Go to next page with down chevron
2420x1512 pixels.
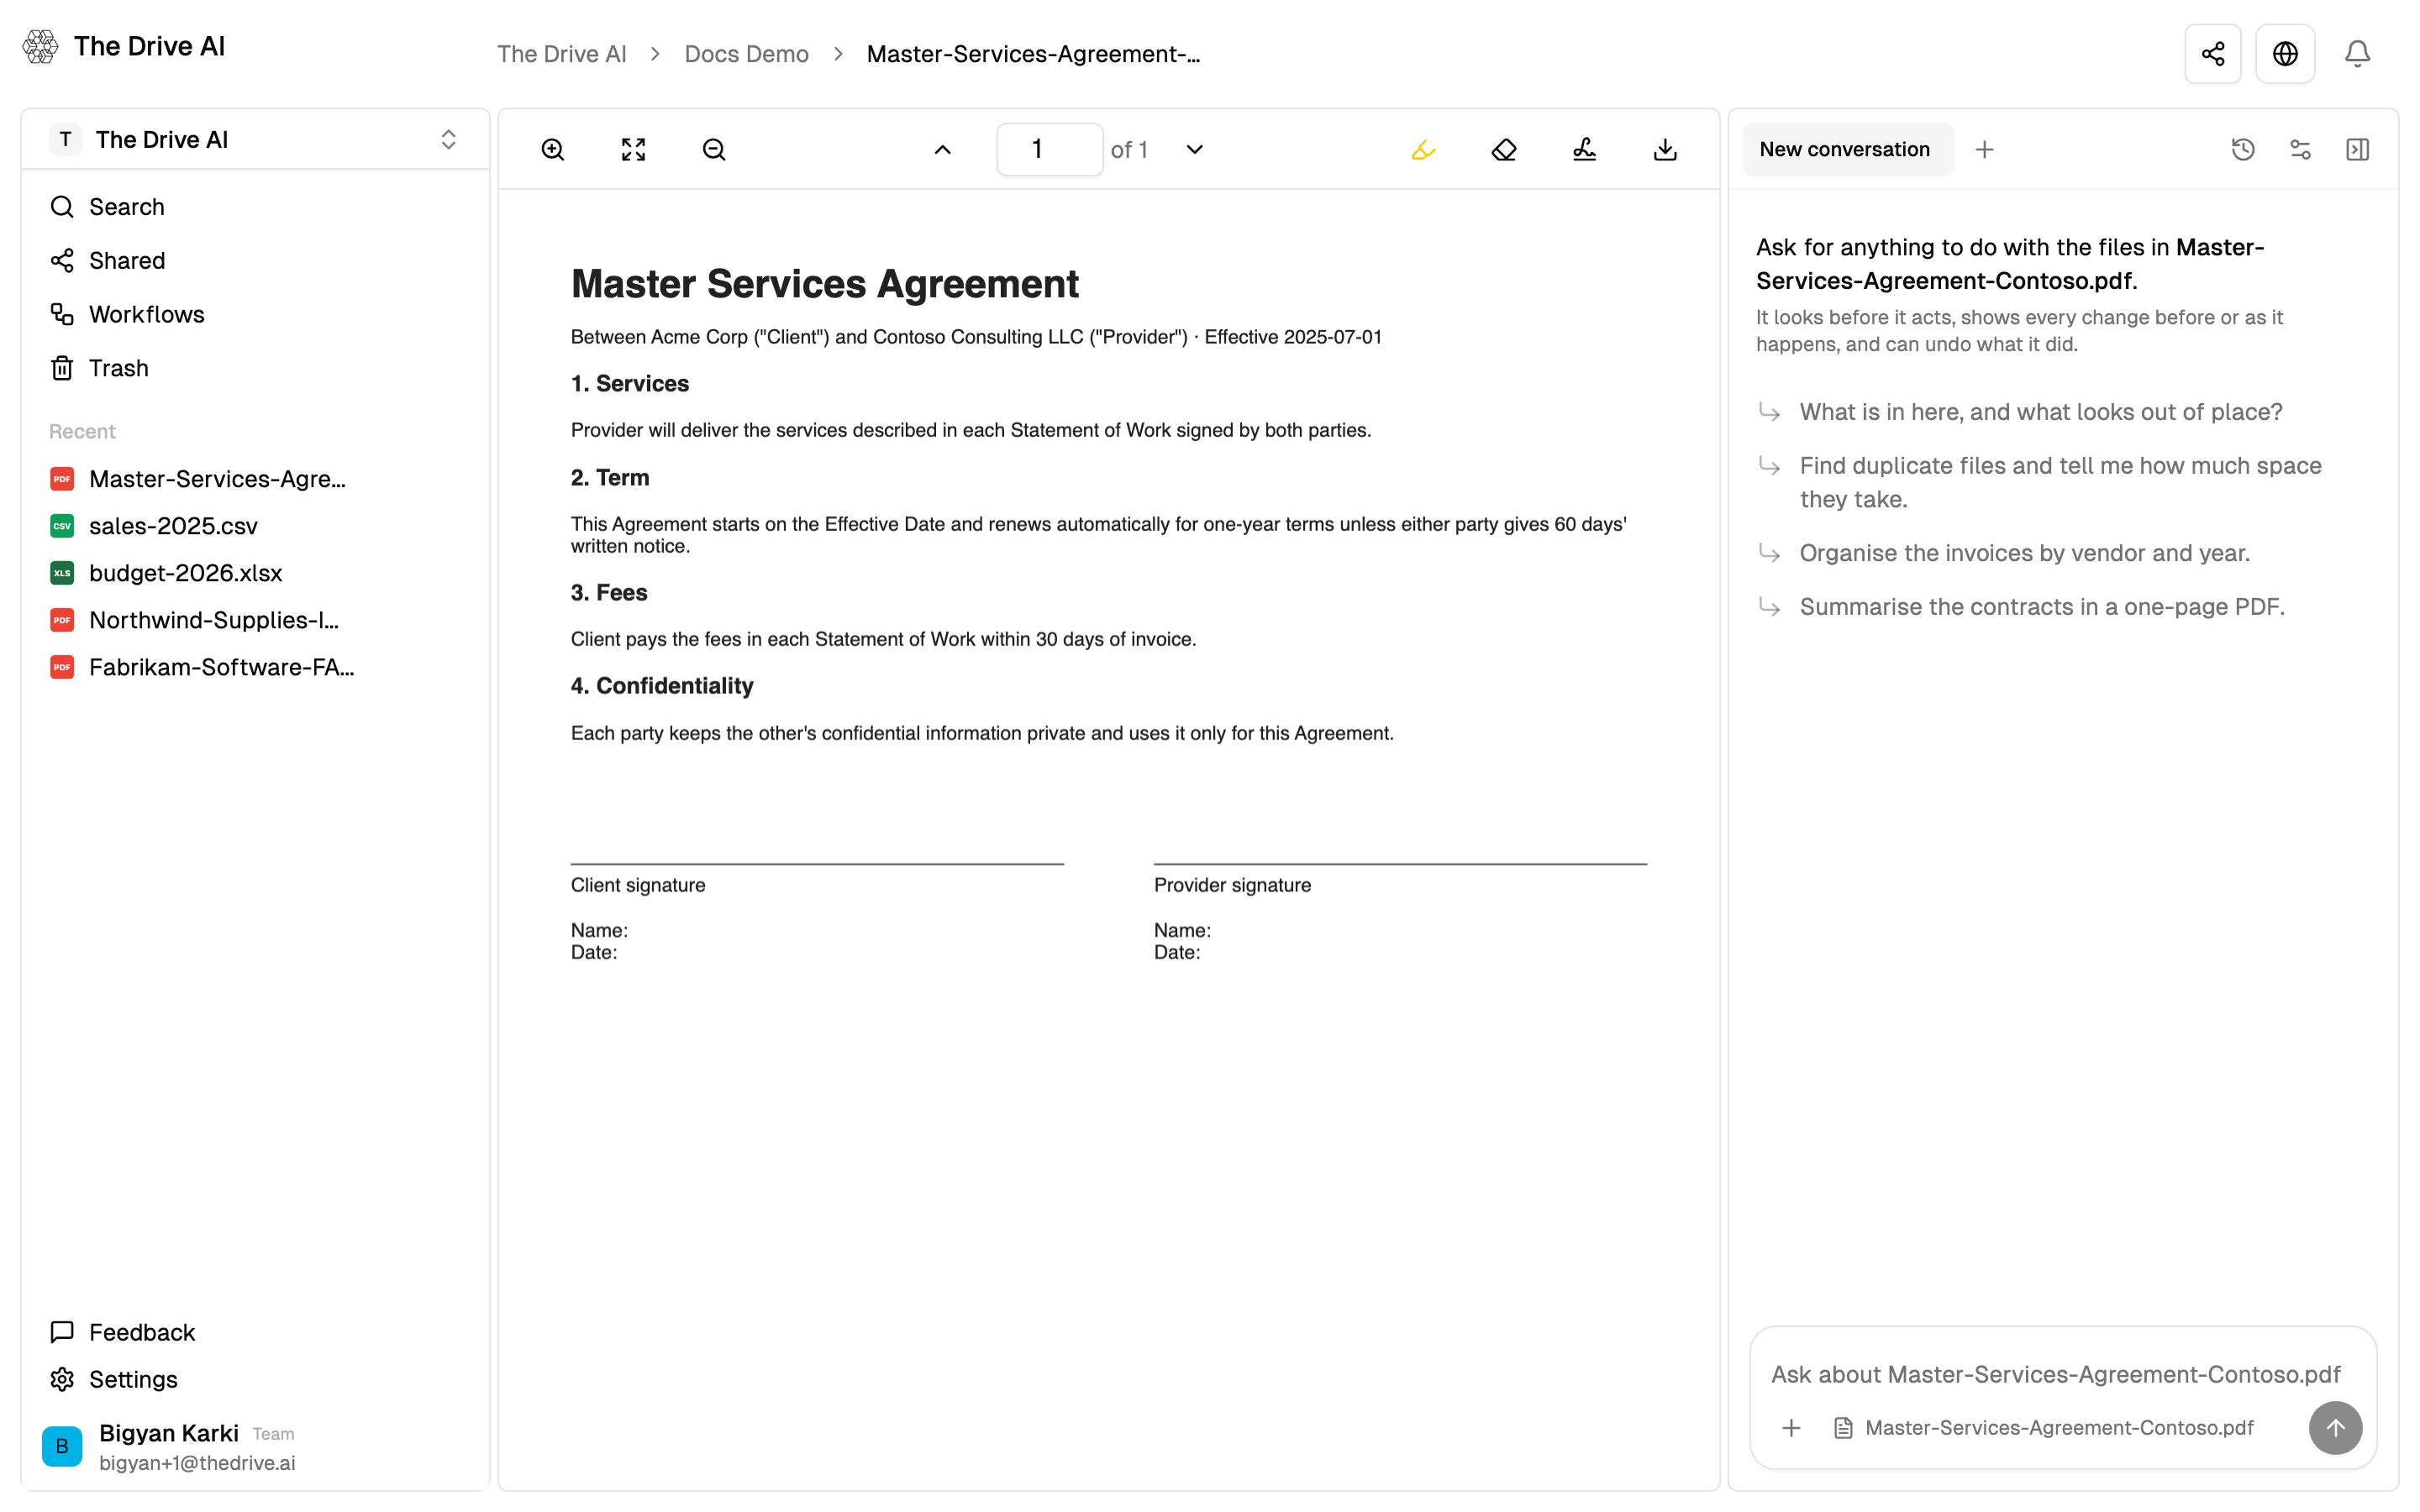point(1194,150)
